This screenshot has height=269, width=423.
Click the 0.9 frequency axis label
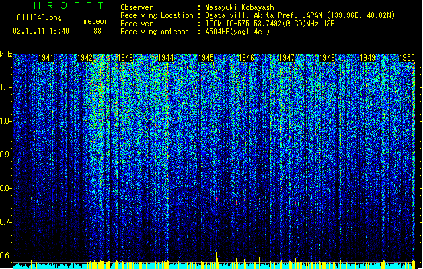[5, 155]
